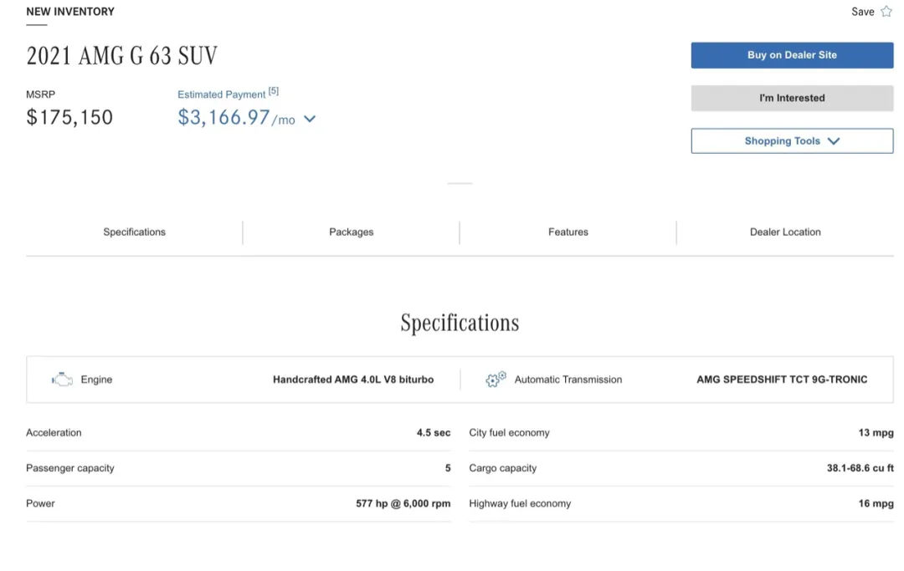Click the 38.1-68.6 cu ft cargo value
904x571 pixels.
[860, 468]
